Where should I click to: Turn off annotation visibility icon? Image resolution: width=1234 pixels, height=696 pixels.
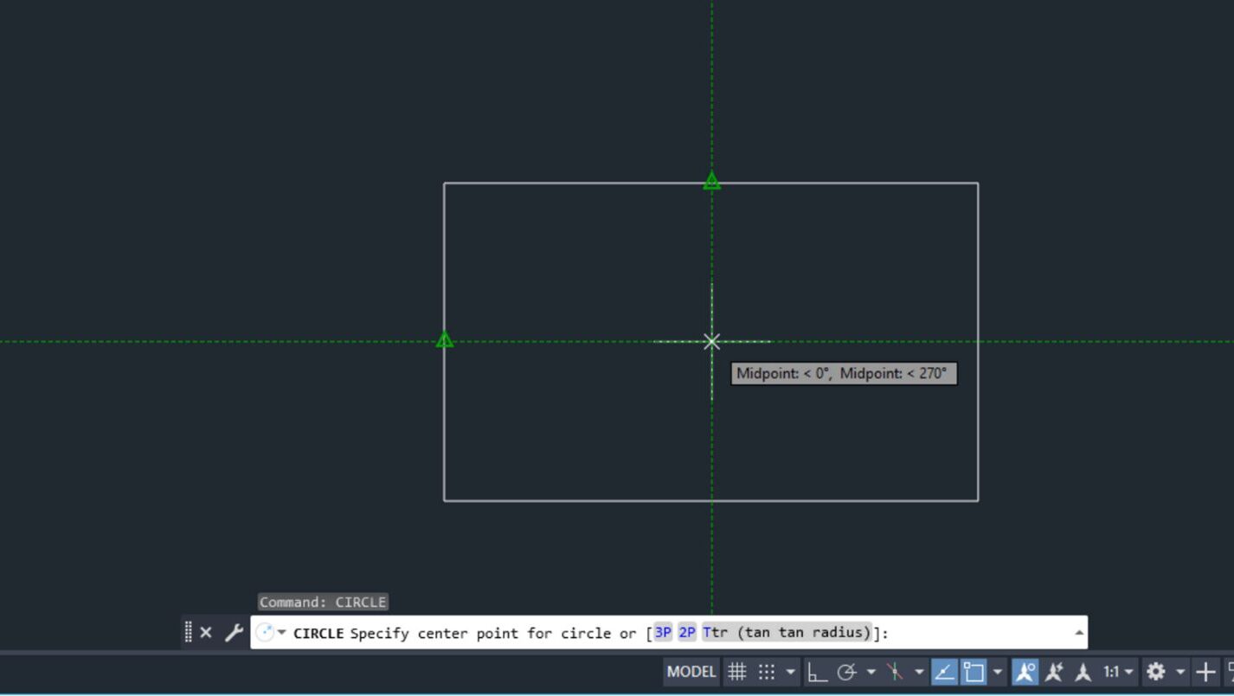point(1025,671)
